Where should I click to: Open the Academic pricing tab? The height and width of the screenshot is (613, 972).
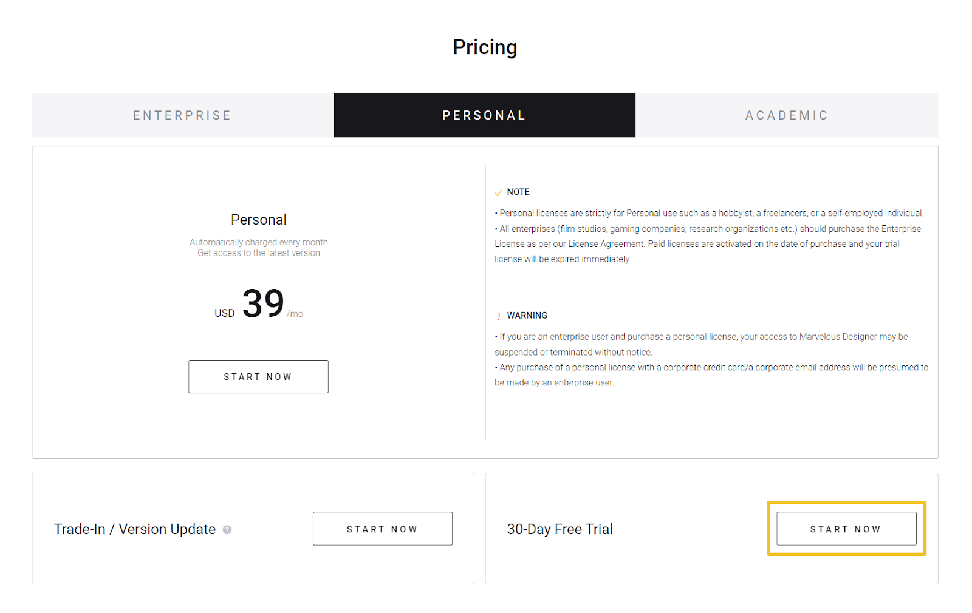(x=787, y=115)
